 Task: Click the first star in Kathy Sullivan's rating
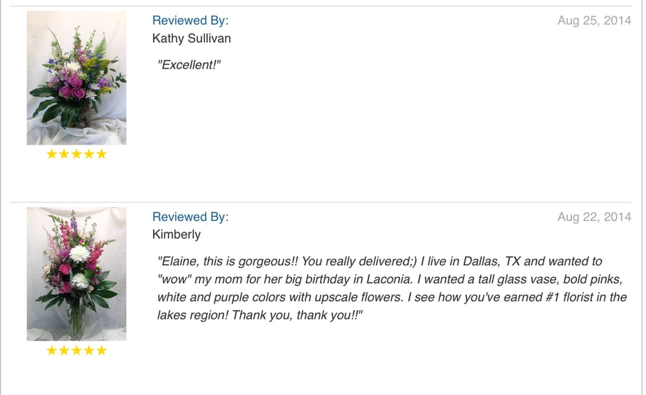[x=52, y=154]
